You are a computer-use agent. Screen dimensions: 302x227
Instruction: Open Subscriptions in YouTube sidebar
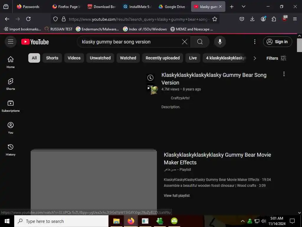click(11, 106)
